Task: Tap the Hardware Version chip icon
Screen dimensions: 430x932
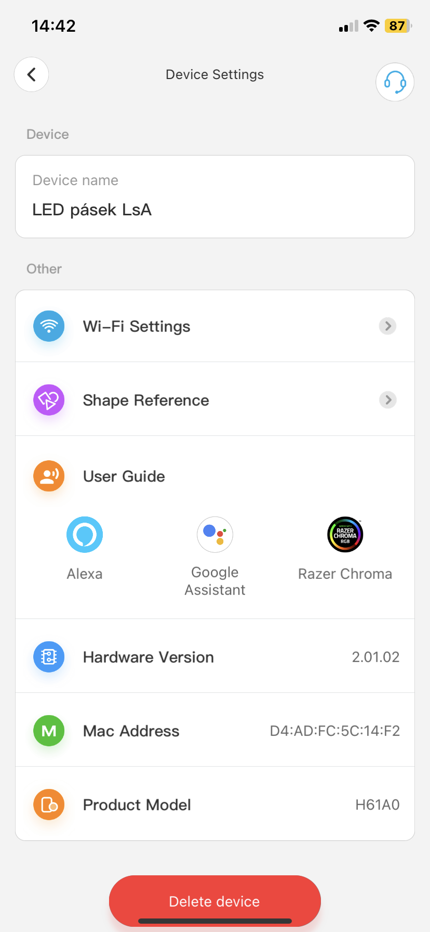Action: tap(49, 657)
